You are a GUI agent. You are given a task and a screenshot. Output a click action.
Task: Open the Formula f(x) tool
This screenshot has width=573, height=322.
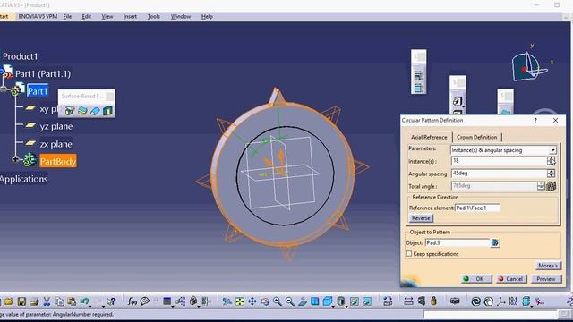(132, 301)
